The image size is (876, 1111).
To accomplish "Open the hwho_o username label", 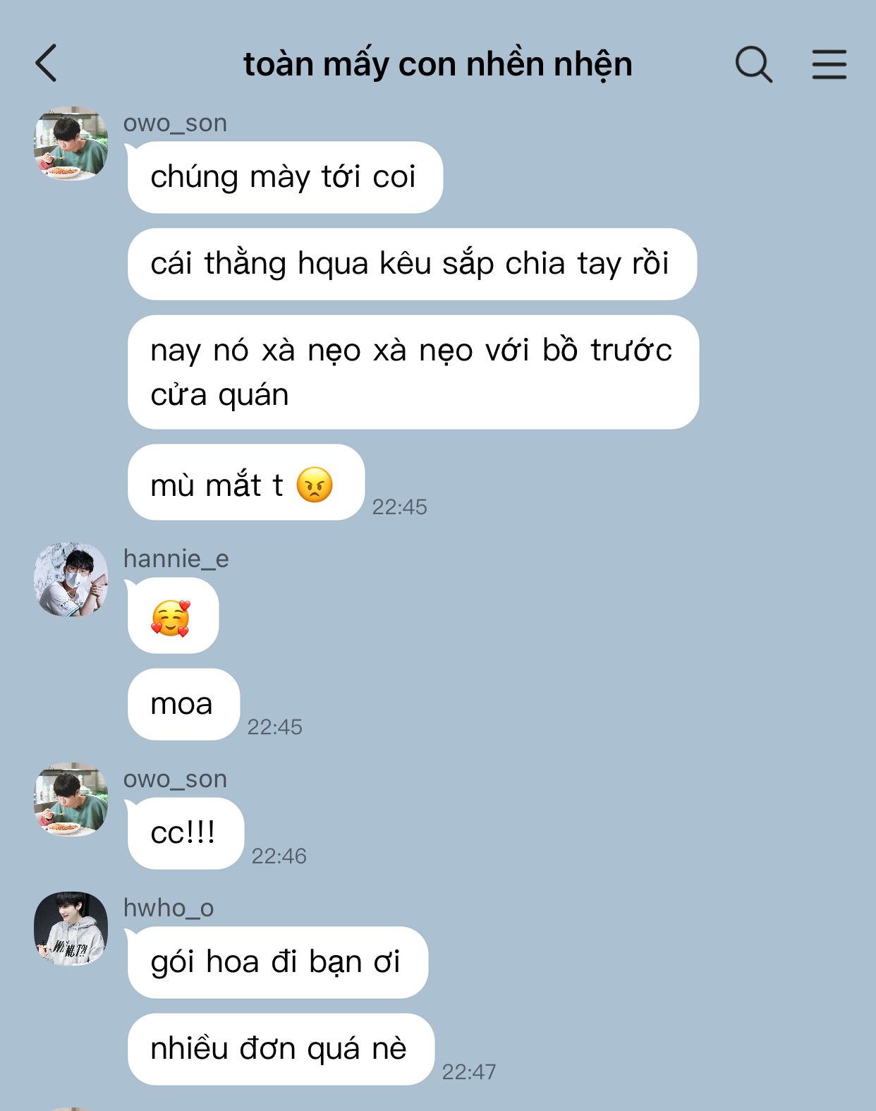I will coord(169,908).
